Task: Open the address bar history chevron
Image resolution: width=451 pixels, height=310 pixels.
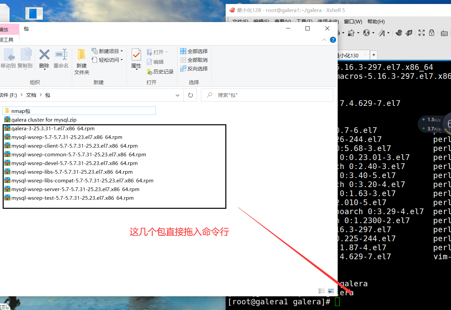Action: (x=178, y=95)
